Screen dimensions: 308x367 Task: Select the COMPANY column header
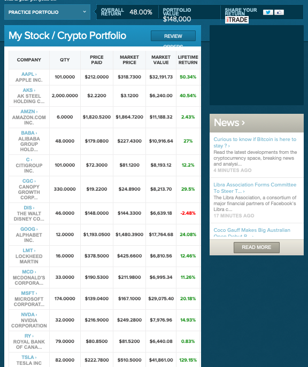pos(29,60)
